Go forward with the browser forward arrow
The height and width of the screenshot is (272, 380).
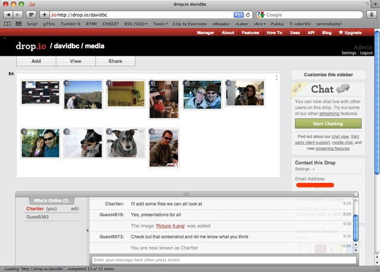18,15
